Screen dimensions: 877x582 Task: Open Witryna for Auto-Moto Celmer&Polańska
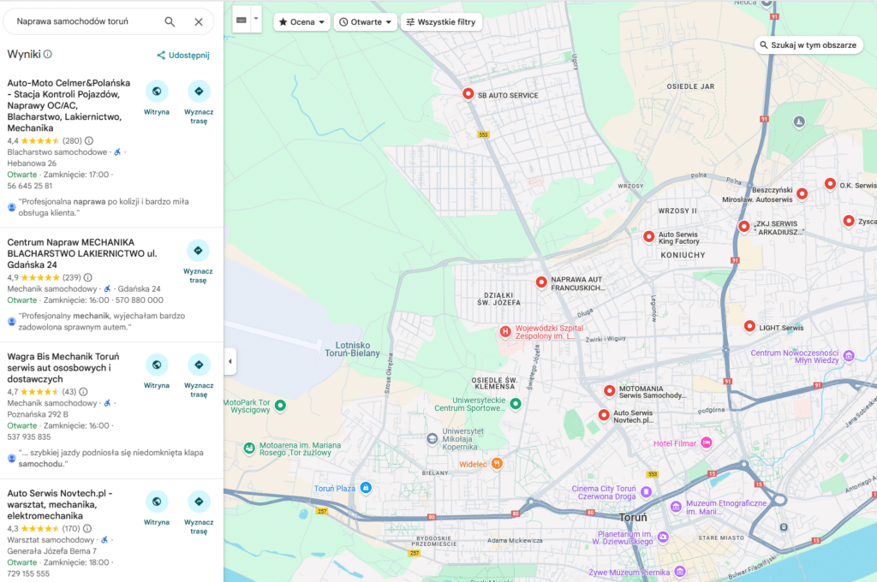[157, 92]
